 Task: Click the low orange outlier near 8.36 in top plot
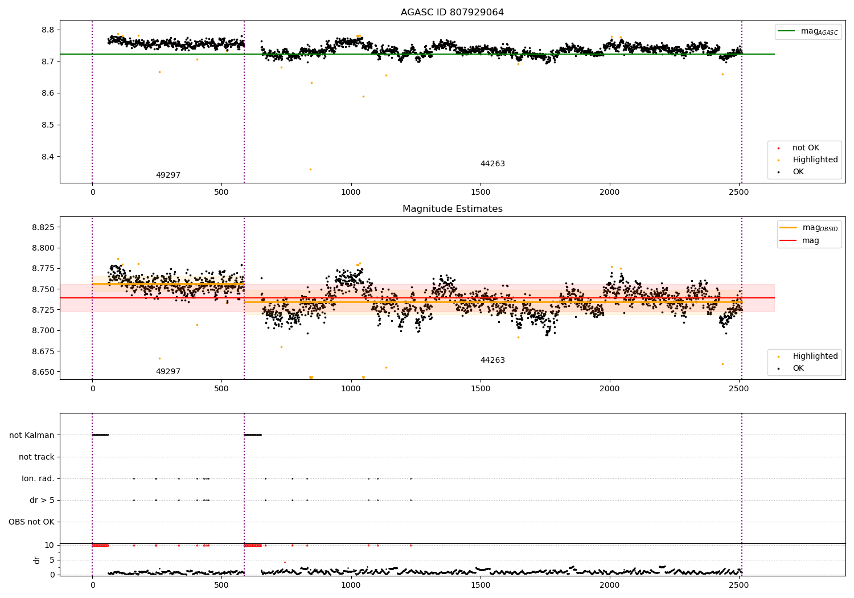point(310,169)
